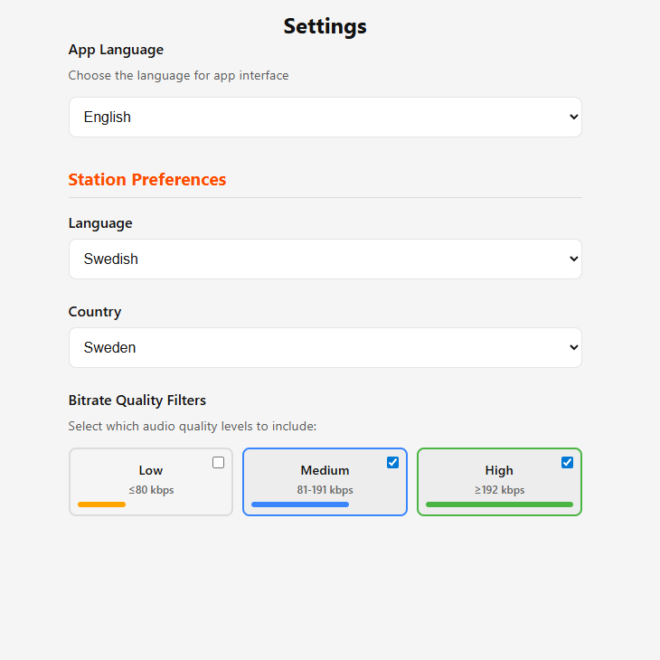Click the App Language label
The height and width of the screenshot is (660, 660).
(x=116, y=50)
